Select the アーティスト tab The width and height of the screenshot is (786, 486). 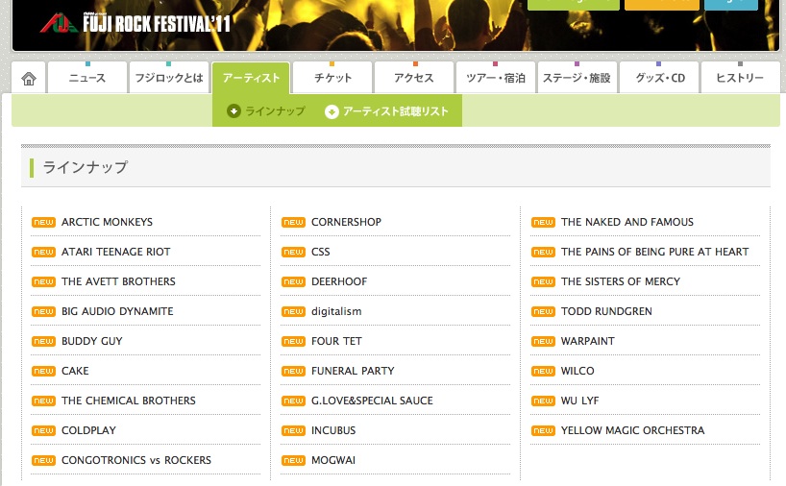[251, 78]
